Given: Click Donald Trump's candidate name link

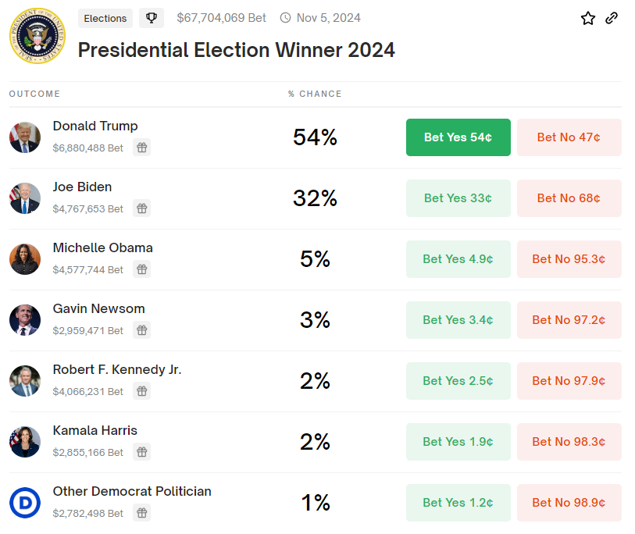Looking at the screenshot, I should [95, 126].
